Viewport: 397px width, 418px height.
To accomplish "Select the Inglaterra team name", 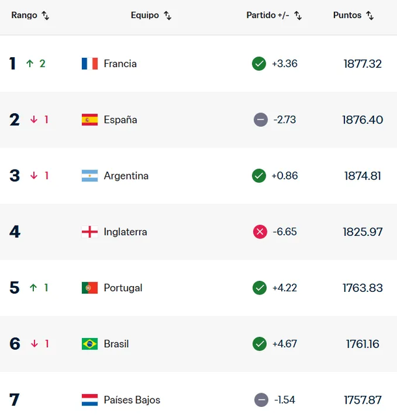I will tap(126, 232).
